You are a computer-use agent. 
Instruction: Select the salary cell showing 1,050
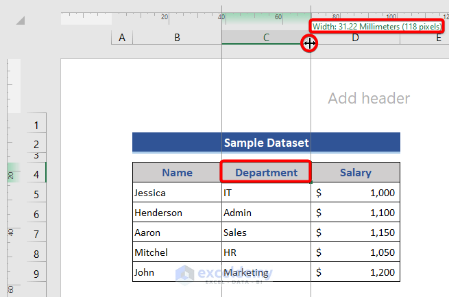point(355,252)
